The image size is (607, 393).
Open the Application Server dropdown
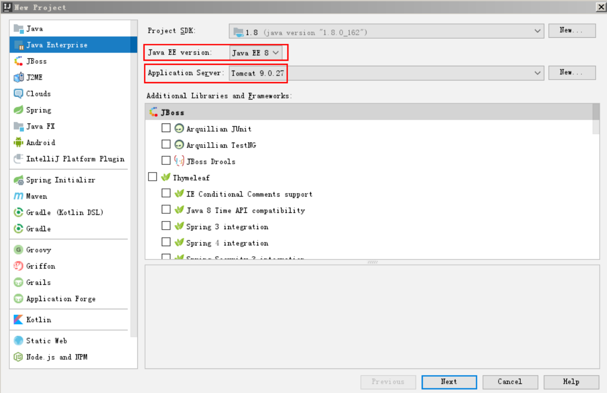[x=386, y=73]
